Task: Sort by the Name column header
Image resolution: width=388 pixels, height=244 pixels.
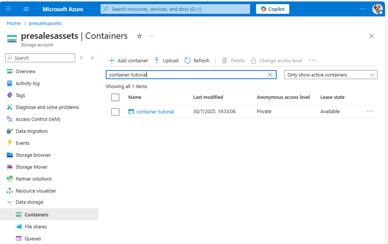Action: (135, 97)
